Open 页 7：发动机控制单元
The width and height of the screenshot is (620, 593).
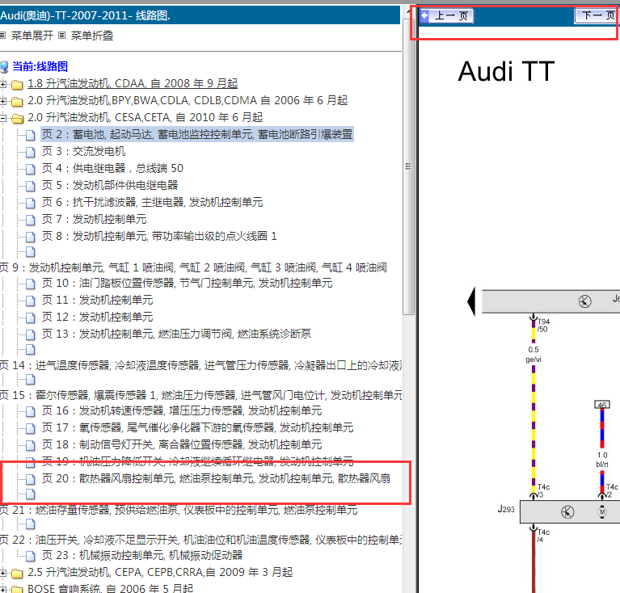[x=94, y=219]
